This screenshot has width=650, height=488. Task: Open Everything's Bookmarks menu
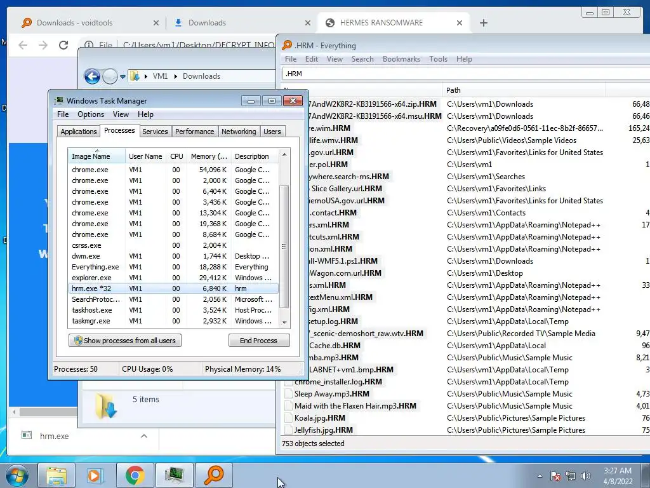click(x=401, y=59)
